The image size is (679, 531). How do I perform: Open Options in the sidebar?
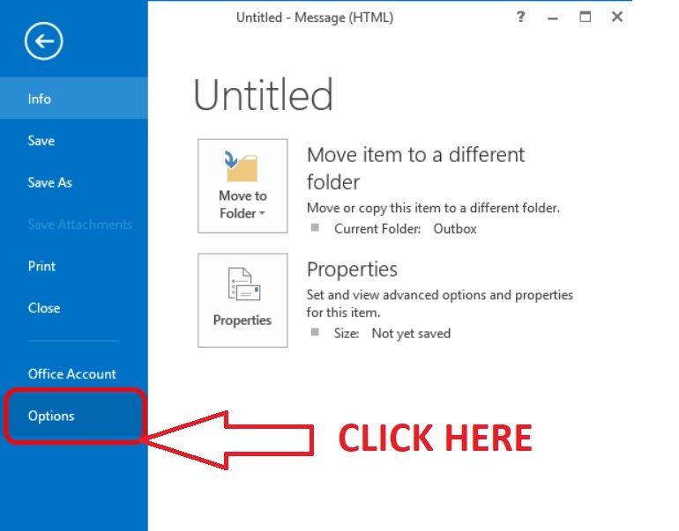tap(52, 416)
